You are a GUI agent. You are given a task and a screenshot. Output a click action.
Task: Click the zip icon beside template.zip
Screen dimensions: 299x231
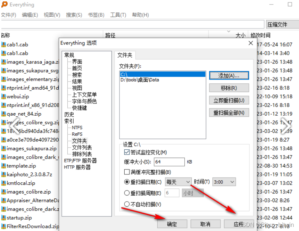point(4,166)
